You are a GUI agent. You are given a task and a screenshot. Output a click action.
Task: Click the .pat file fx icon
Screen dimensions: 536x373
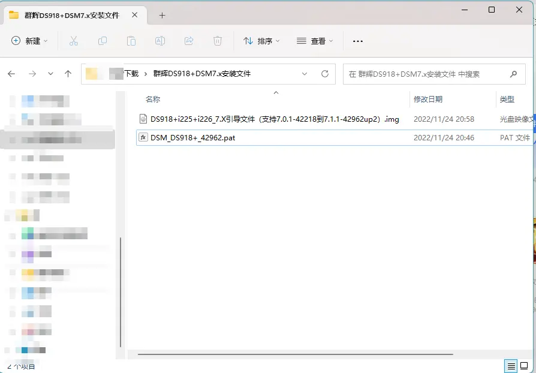click(143, 137)
